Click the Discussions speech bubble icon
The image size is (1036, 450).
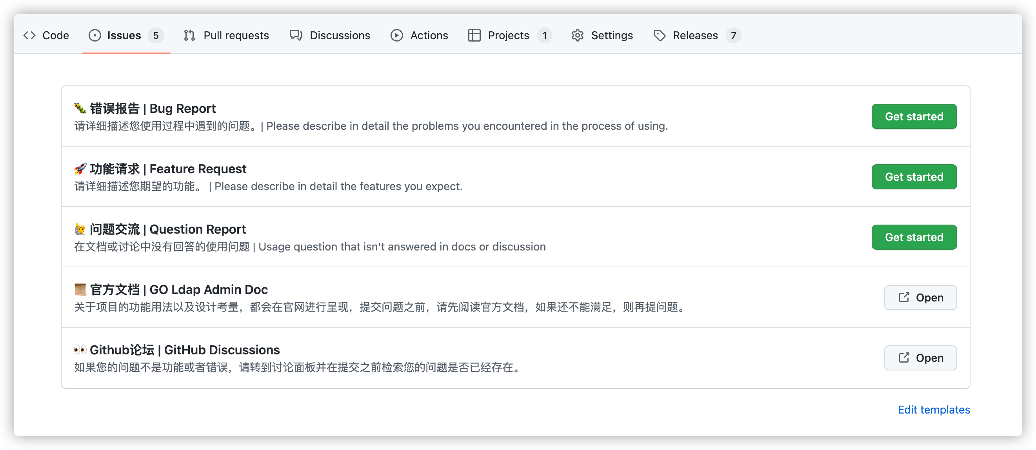pyautogui.click(x=296, y=35)
